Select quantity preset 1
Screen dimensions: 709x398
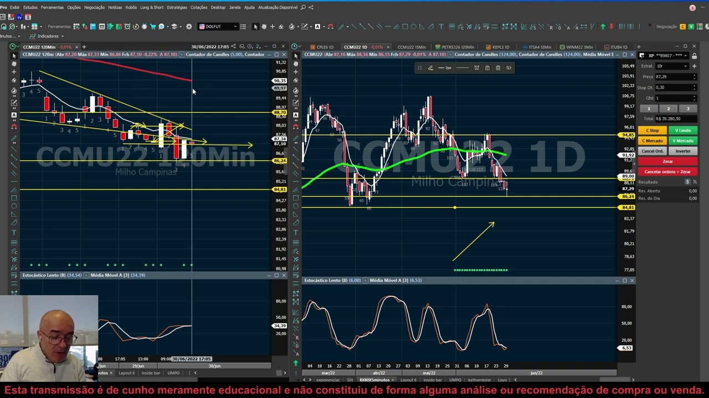click(649, 109)
